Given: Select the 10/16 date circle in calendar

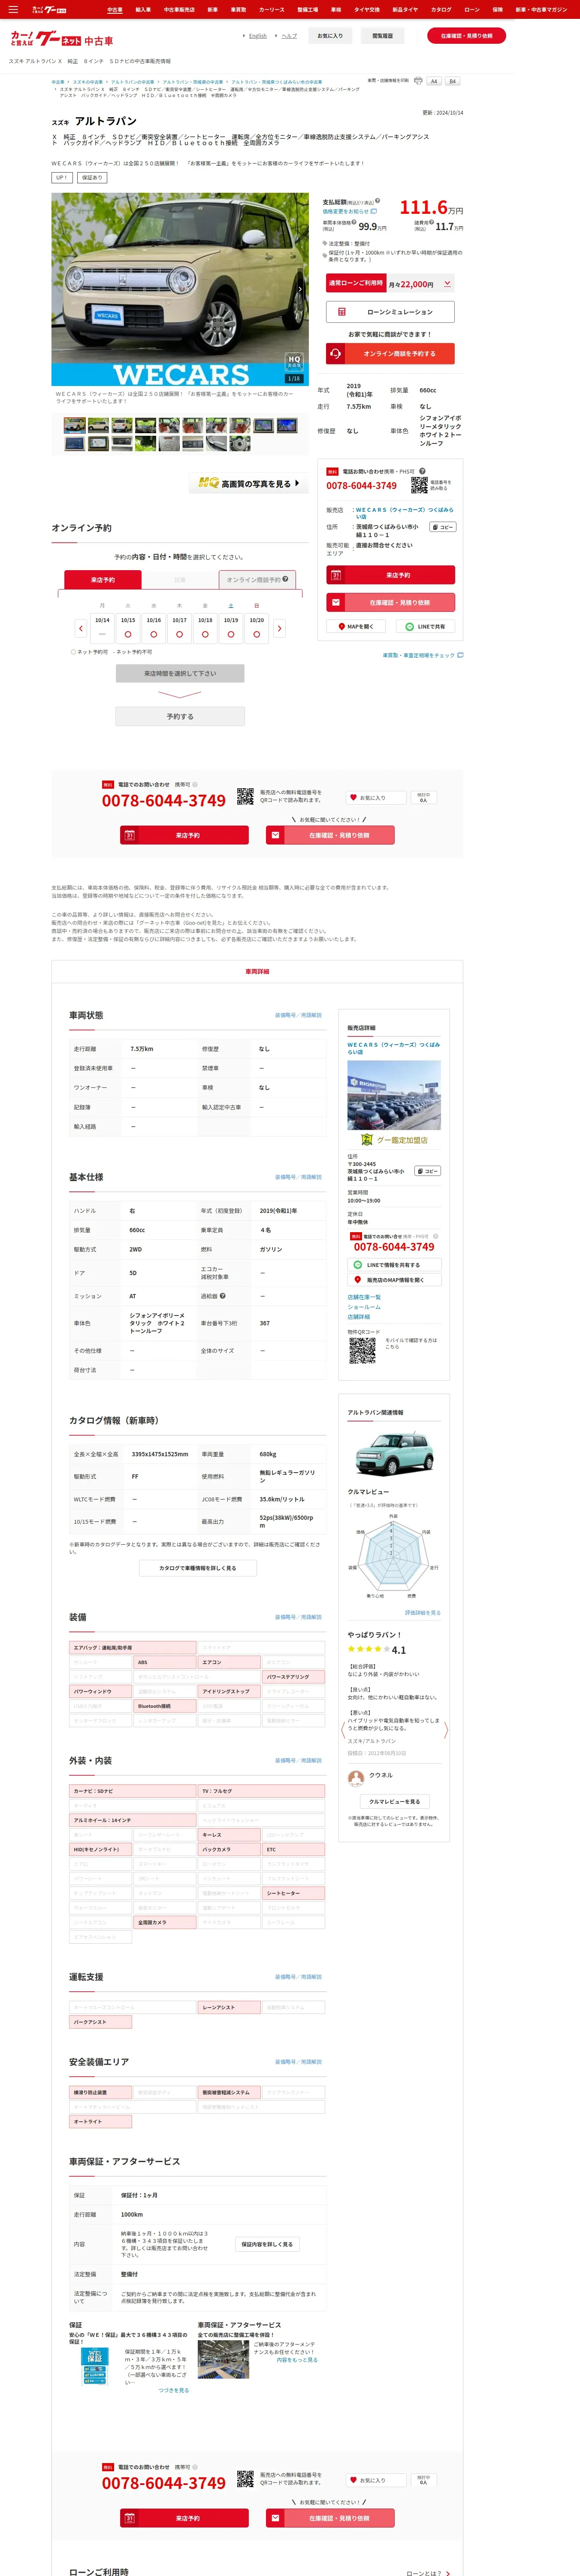Looking at the screenshot, I should 154,634.
